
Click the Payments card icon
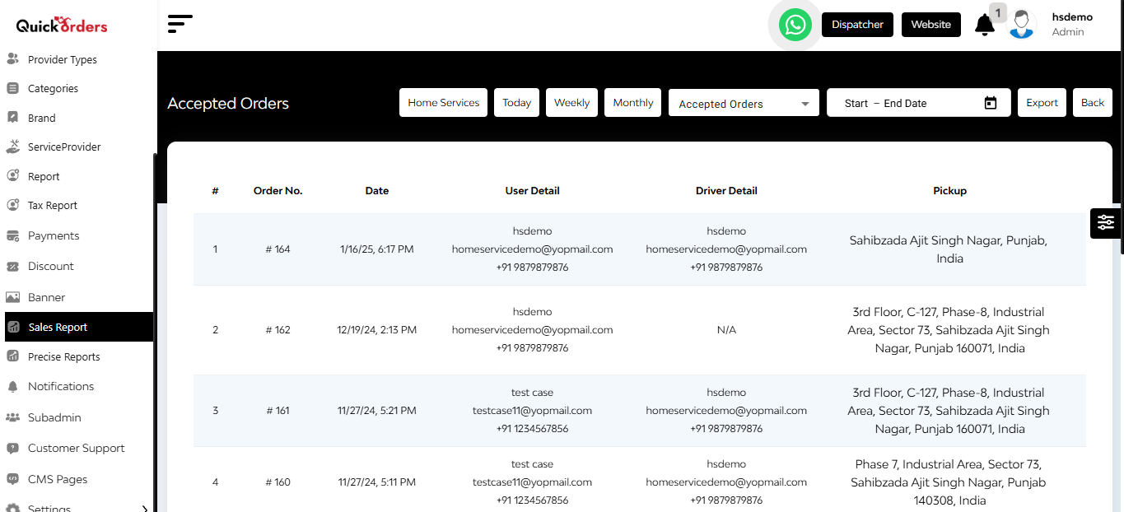(x=12, y=235)
